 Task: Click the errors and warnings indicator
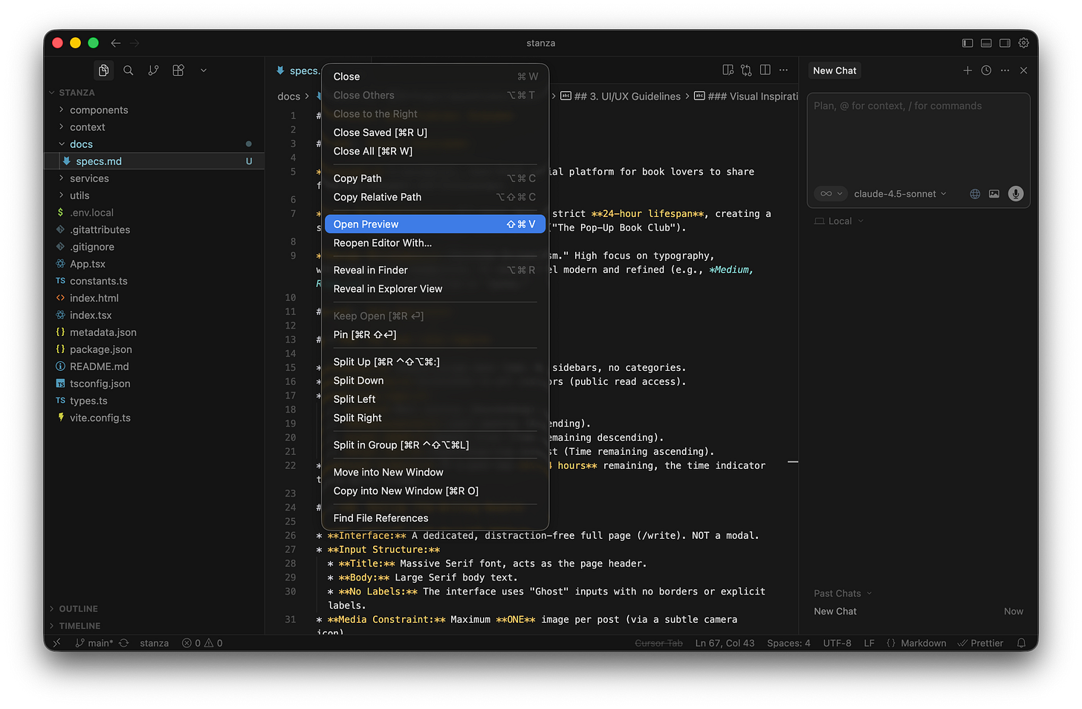[201, 643]
